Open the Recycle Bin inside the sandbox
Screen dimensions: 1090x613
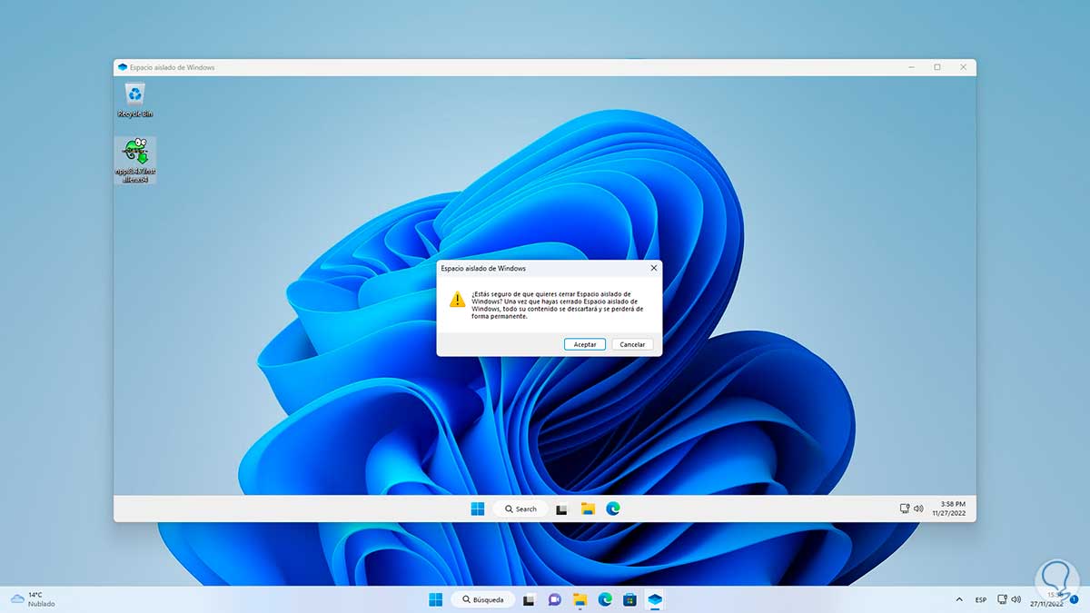point(135,100)
